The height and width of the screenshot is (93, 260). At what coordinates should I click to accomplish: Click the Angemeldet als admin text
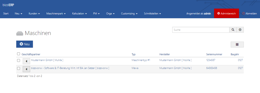click(x=199, y=14)
